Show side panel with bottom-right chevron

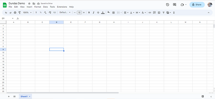211,97
